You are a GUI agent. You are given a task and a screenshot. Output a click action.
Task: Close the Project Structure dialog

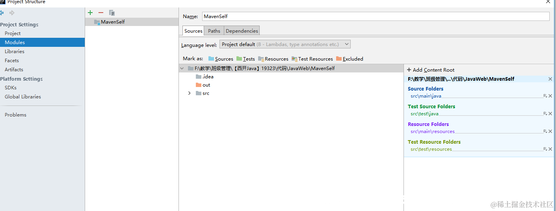pyautogui.click(x=548, y=2)
